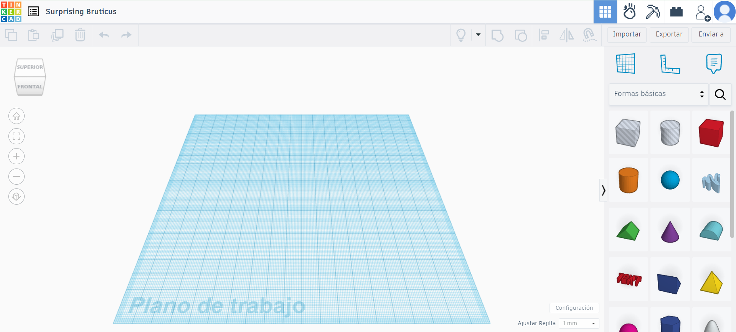
Task: Click the Enviar a button
Action: [x=711, y=35]
